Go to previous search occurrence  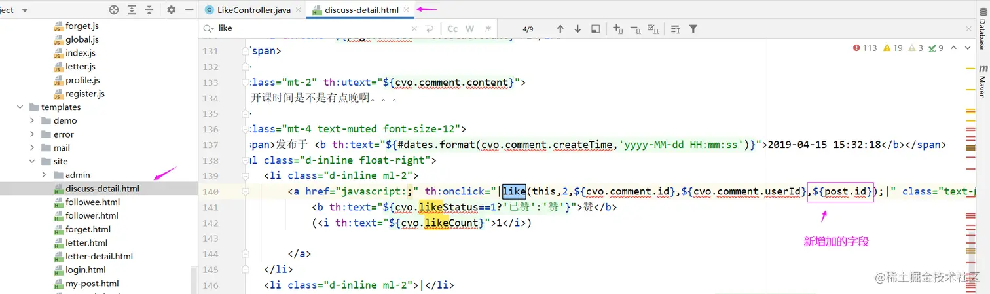(x=560, y=29)
